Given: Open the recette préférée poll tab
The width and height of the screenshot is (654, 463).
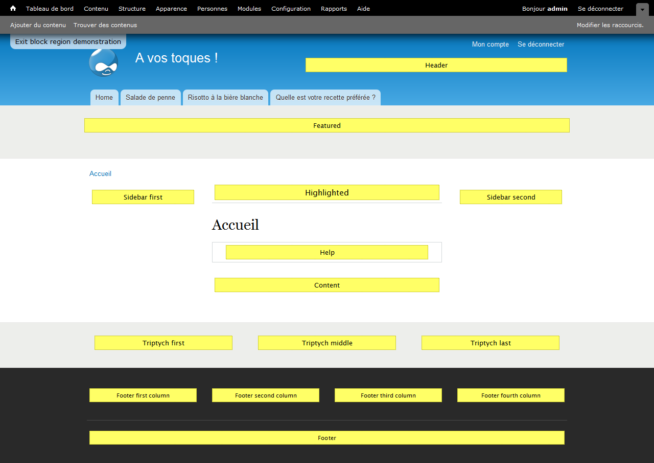Looking at the screenshot, I should pos(325,97).
